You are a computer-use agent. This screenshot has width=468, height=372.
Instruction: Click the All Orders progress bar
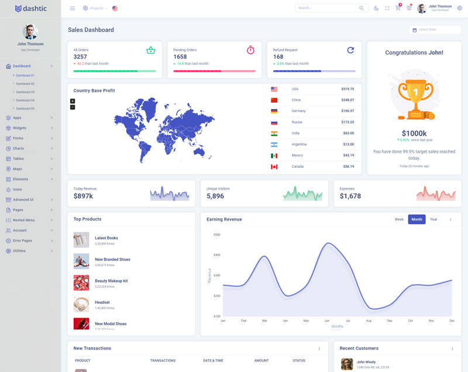115,71
